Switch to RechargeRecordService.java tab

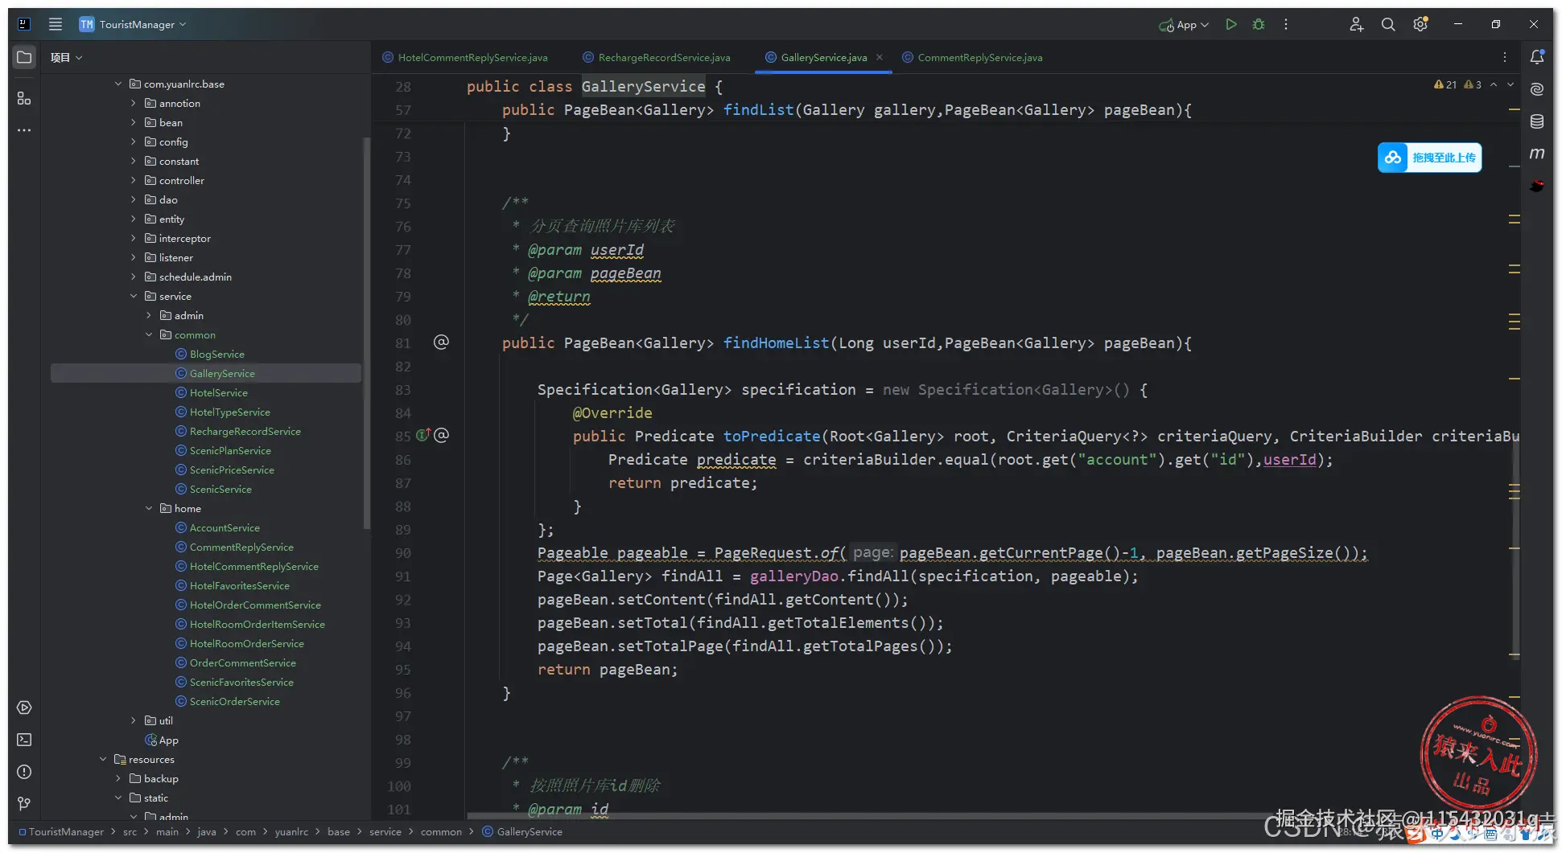click(657, 57)
